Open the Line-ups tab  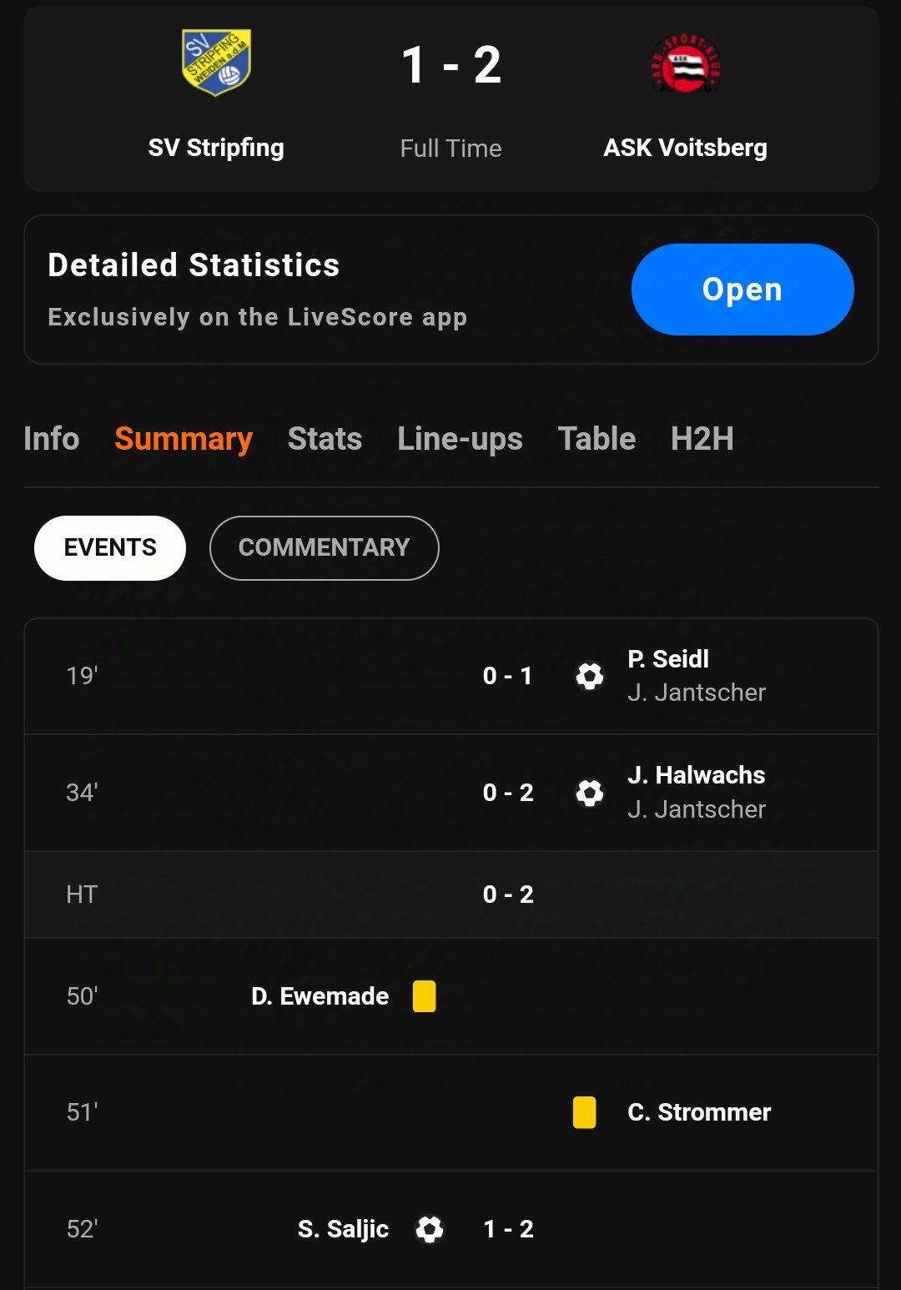(461, 439)
